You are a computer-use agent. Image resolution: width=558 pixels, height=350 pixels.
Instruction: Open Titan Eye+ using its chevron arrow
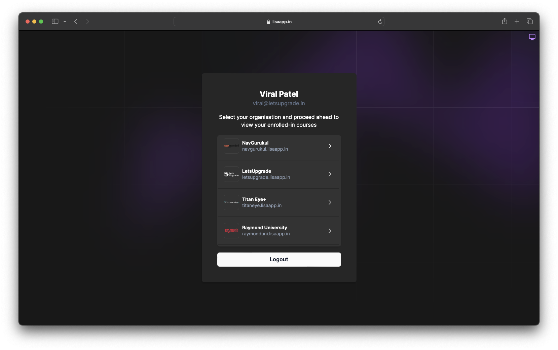(x=330, y=202)
